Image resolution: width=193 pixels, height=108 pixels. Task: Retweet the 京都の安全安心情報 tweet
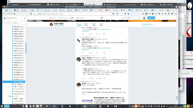[x=90, y=53]
